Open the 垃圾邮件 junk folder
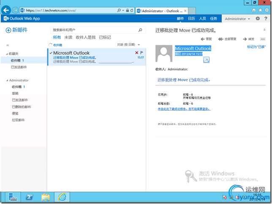 pos(18,120)
